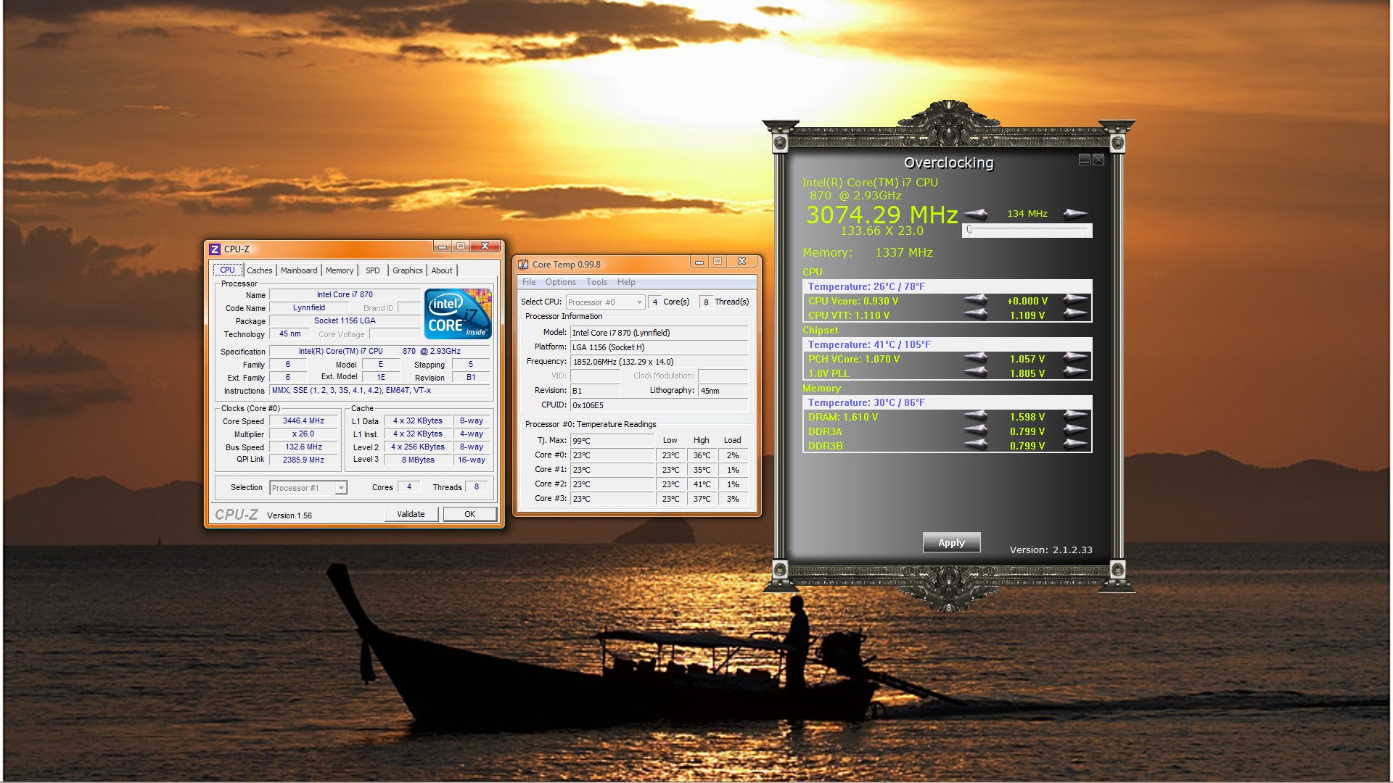Click the Intel Core i7 logo in CPU-Z

pos(458,313)
